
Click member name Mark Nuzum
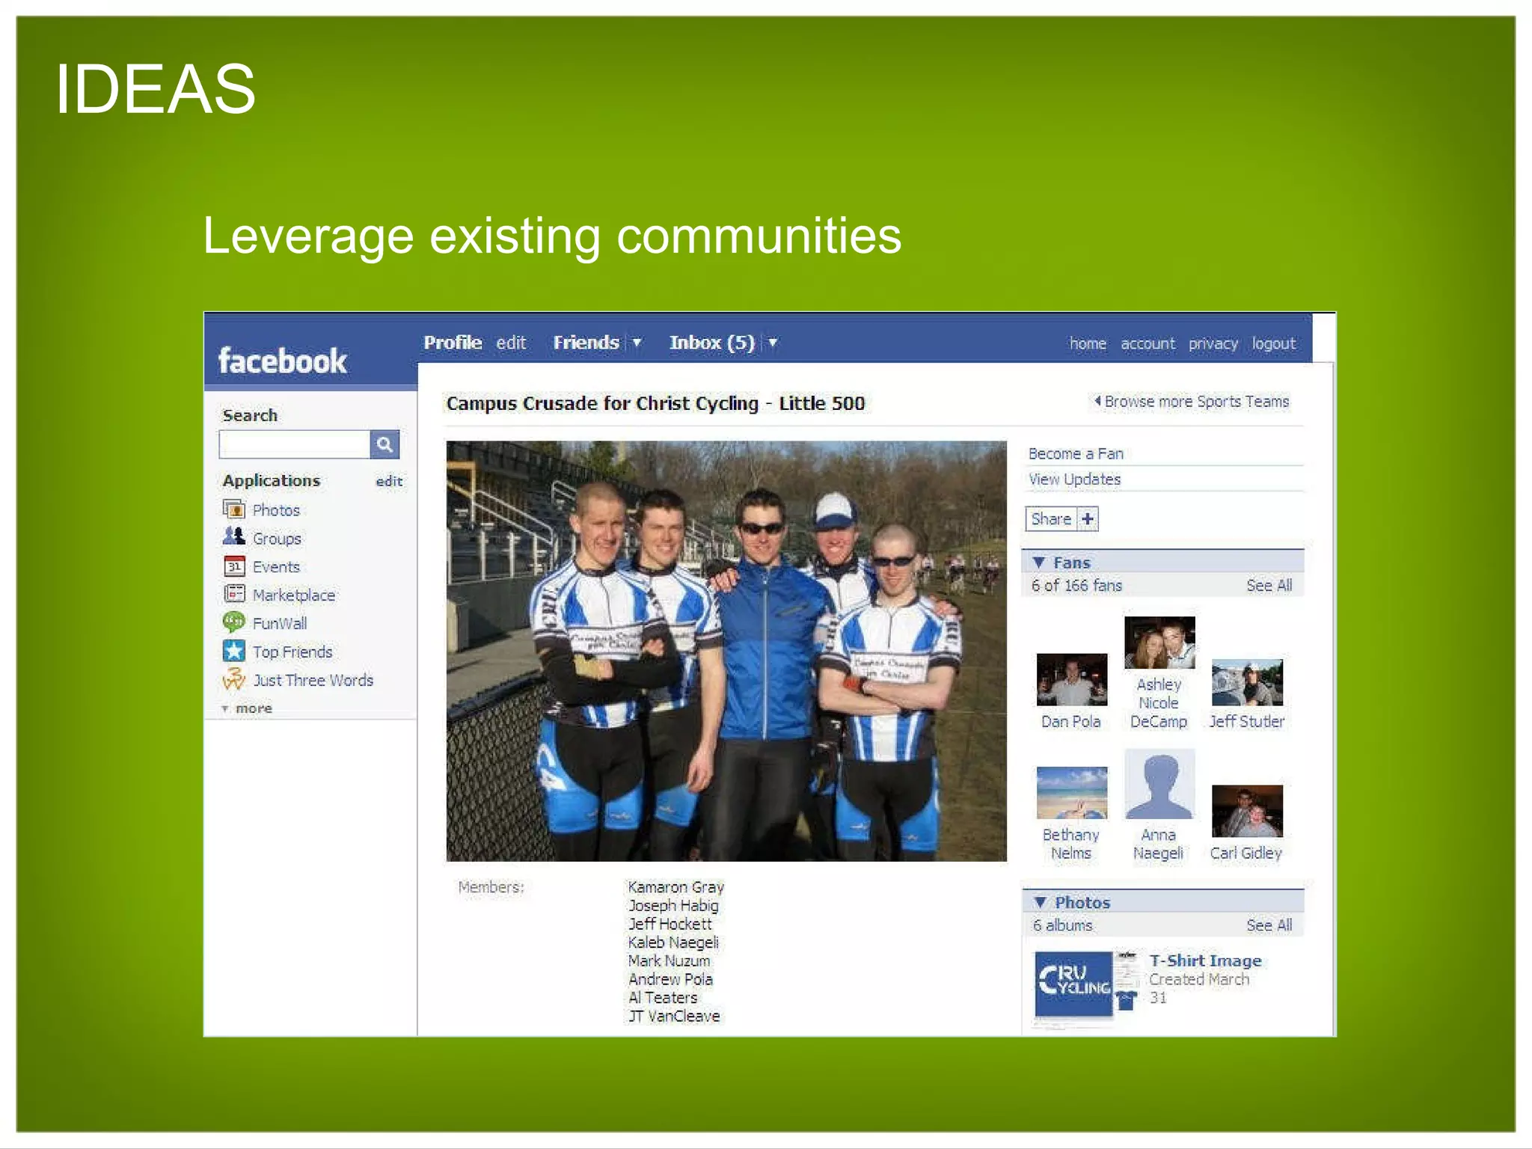pos(669,960)
